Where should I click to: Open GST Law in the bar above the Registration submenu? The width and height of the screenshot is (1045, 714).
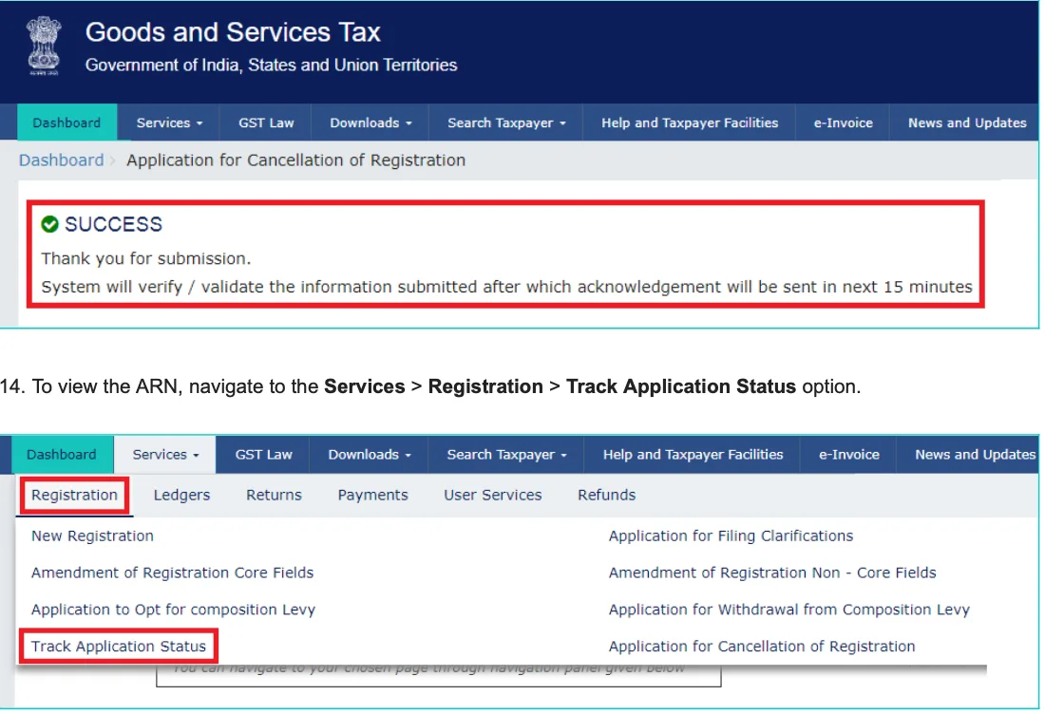pyautogui.click(x=263, y=454)
